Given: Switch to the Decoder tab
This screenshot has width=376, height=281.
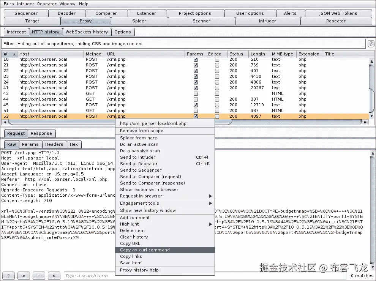Looking at the screenshot, I should 67,13.
